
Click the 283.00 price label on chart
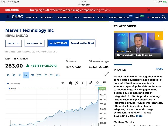[x=102, y=88]
